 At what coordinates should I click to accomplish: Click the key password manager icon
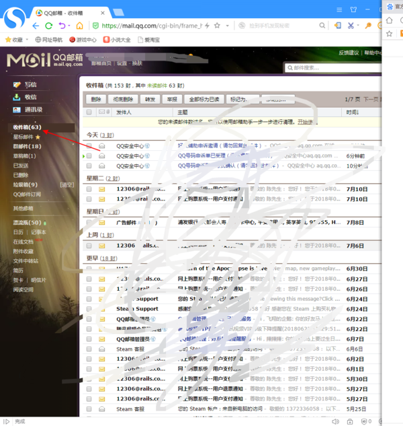click(368, 26)
